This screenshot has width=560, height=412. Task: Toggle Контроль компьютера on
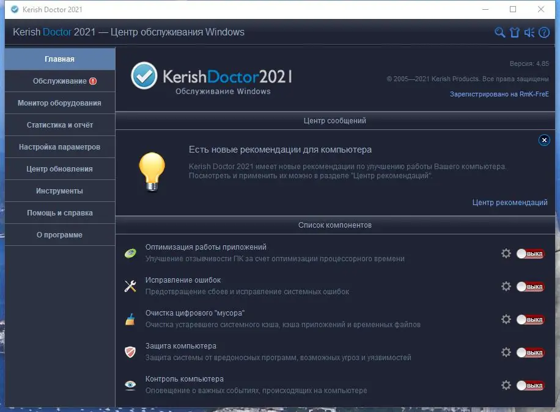click(x=531, y=385)
